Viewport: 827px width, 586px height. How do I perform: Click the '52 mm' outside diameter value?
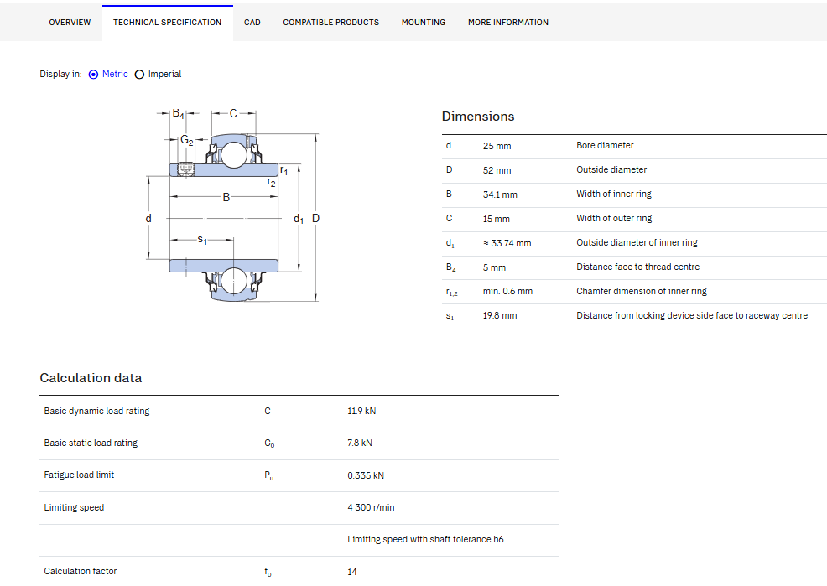click(497, 170)
